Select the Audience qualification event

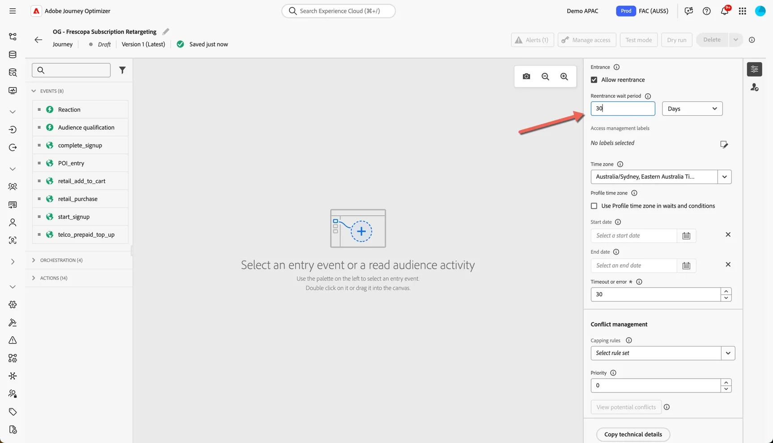point(80,127)
